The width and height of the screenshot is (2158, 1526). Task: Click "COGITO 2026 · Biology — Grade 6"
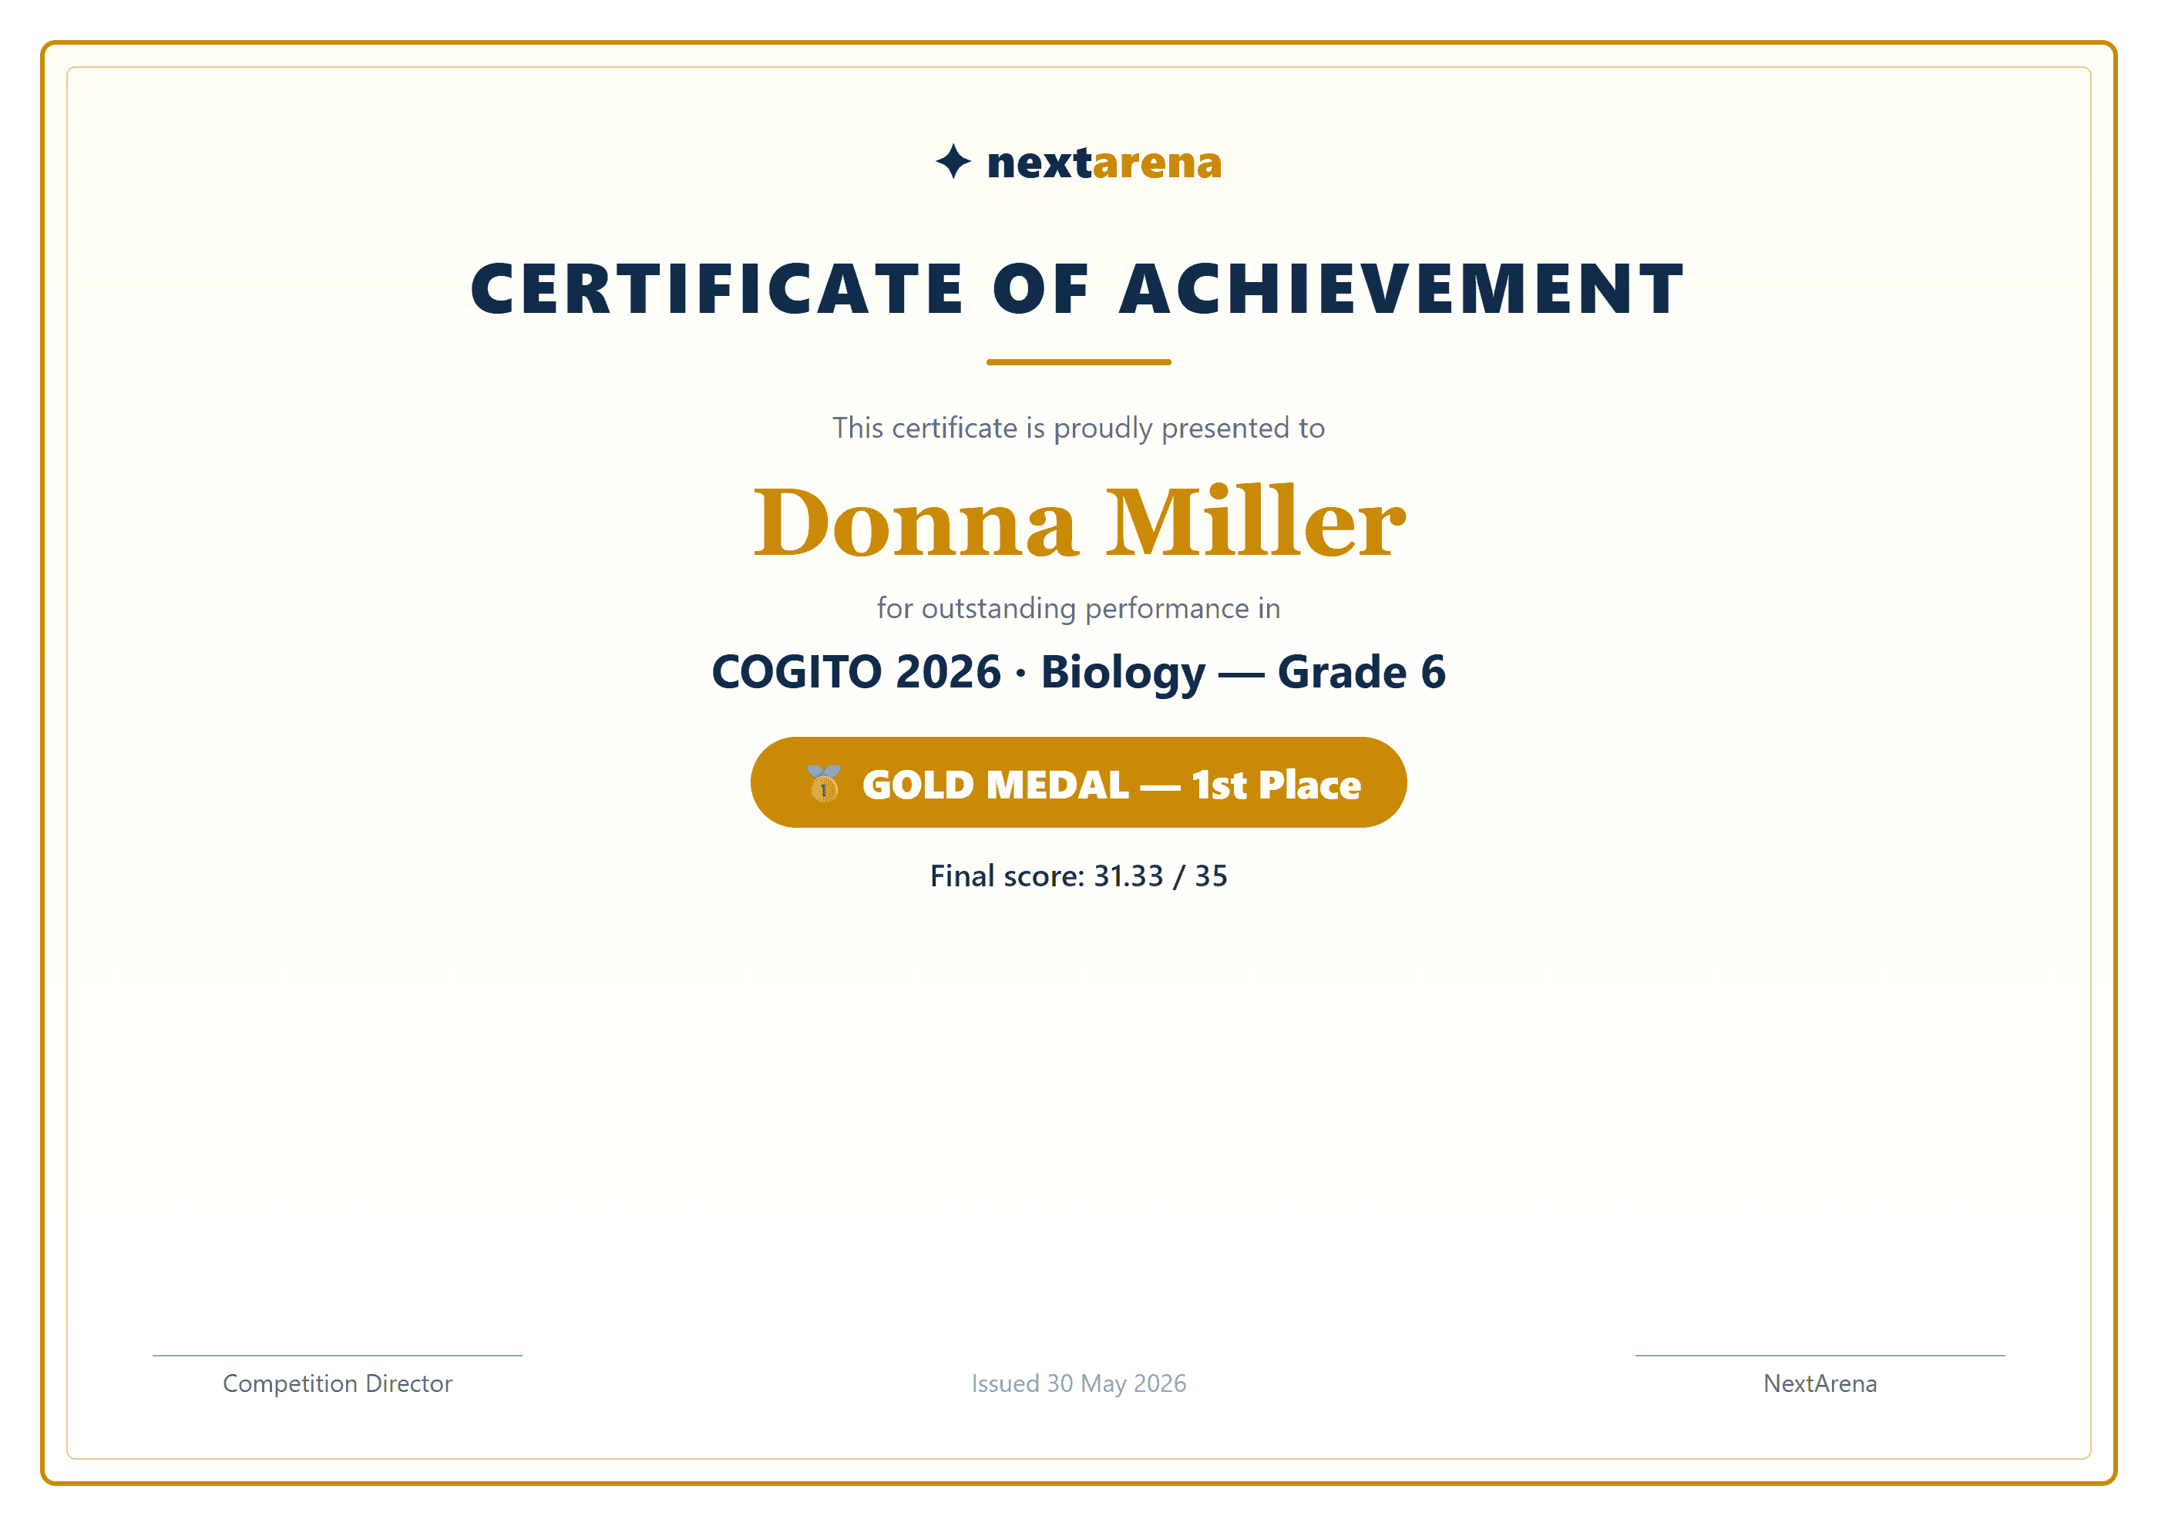tap(1078, 673)
